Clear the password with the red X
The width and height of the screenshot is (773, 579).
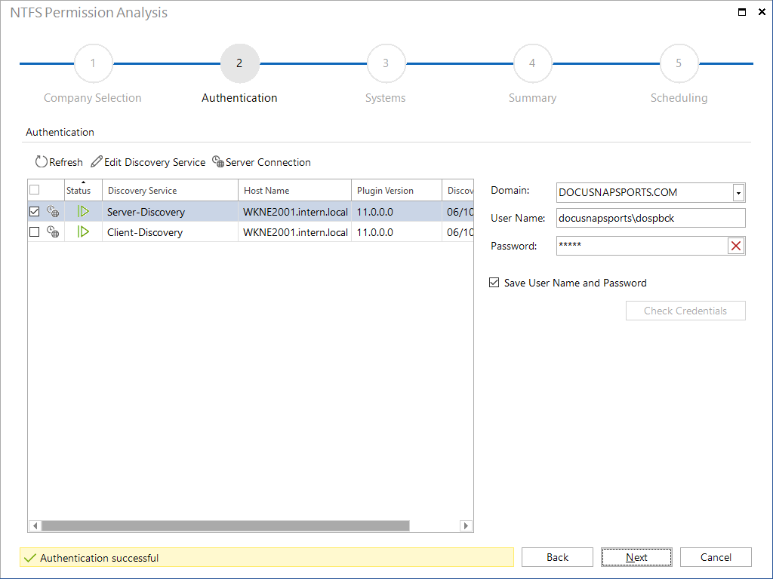736,246
